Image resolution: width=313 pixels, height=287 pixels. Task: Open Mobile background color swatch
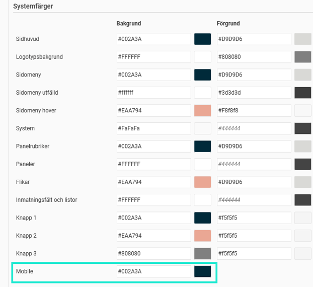pyautogui.click(x=202, y=271)
